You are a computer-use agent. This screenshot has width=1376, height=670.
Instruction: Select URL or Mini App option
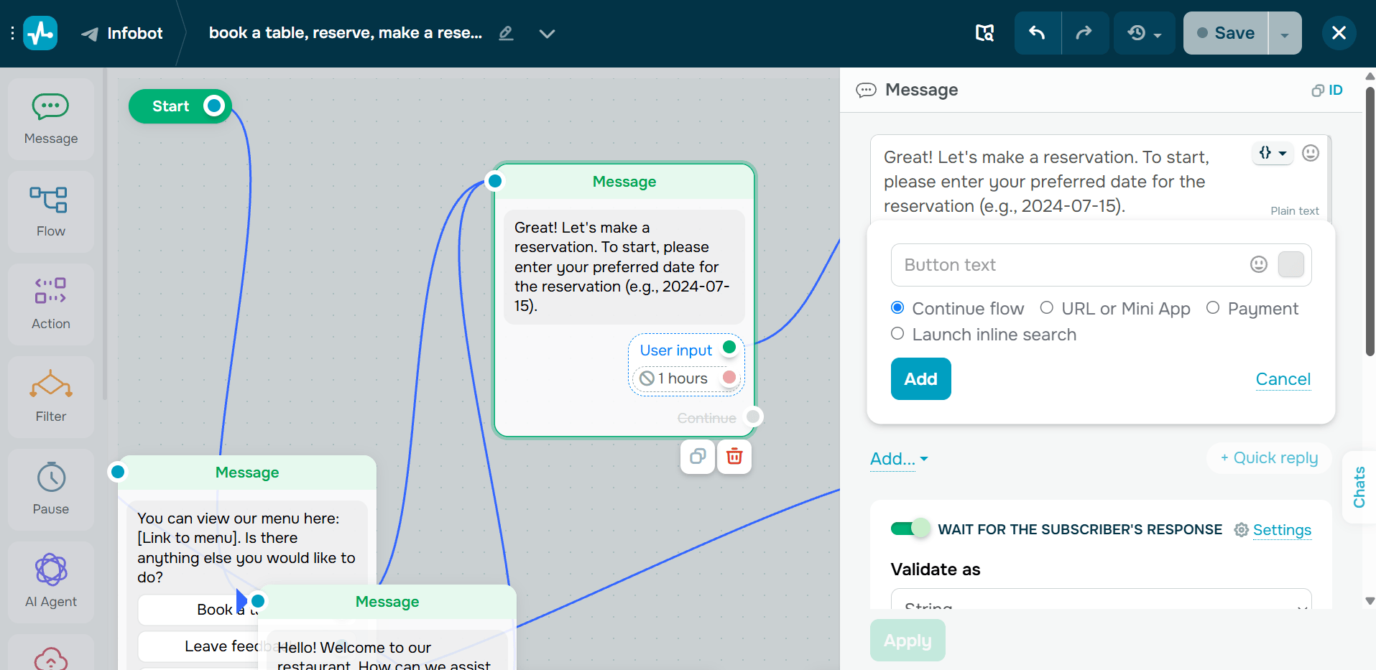(1047, 308)
